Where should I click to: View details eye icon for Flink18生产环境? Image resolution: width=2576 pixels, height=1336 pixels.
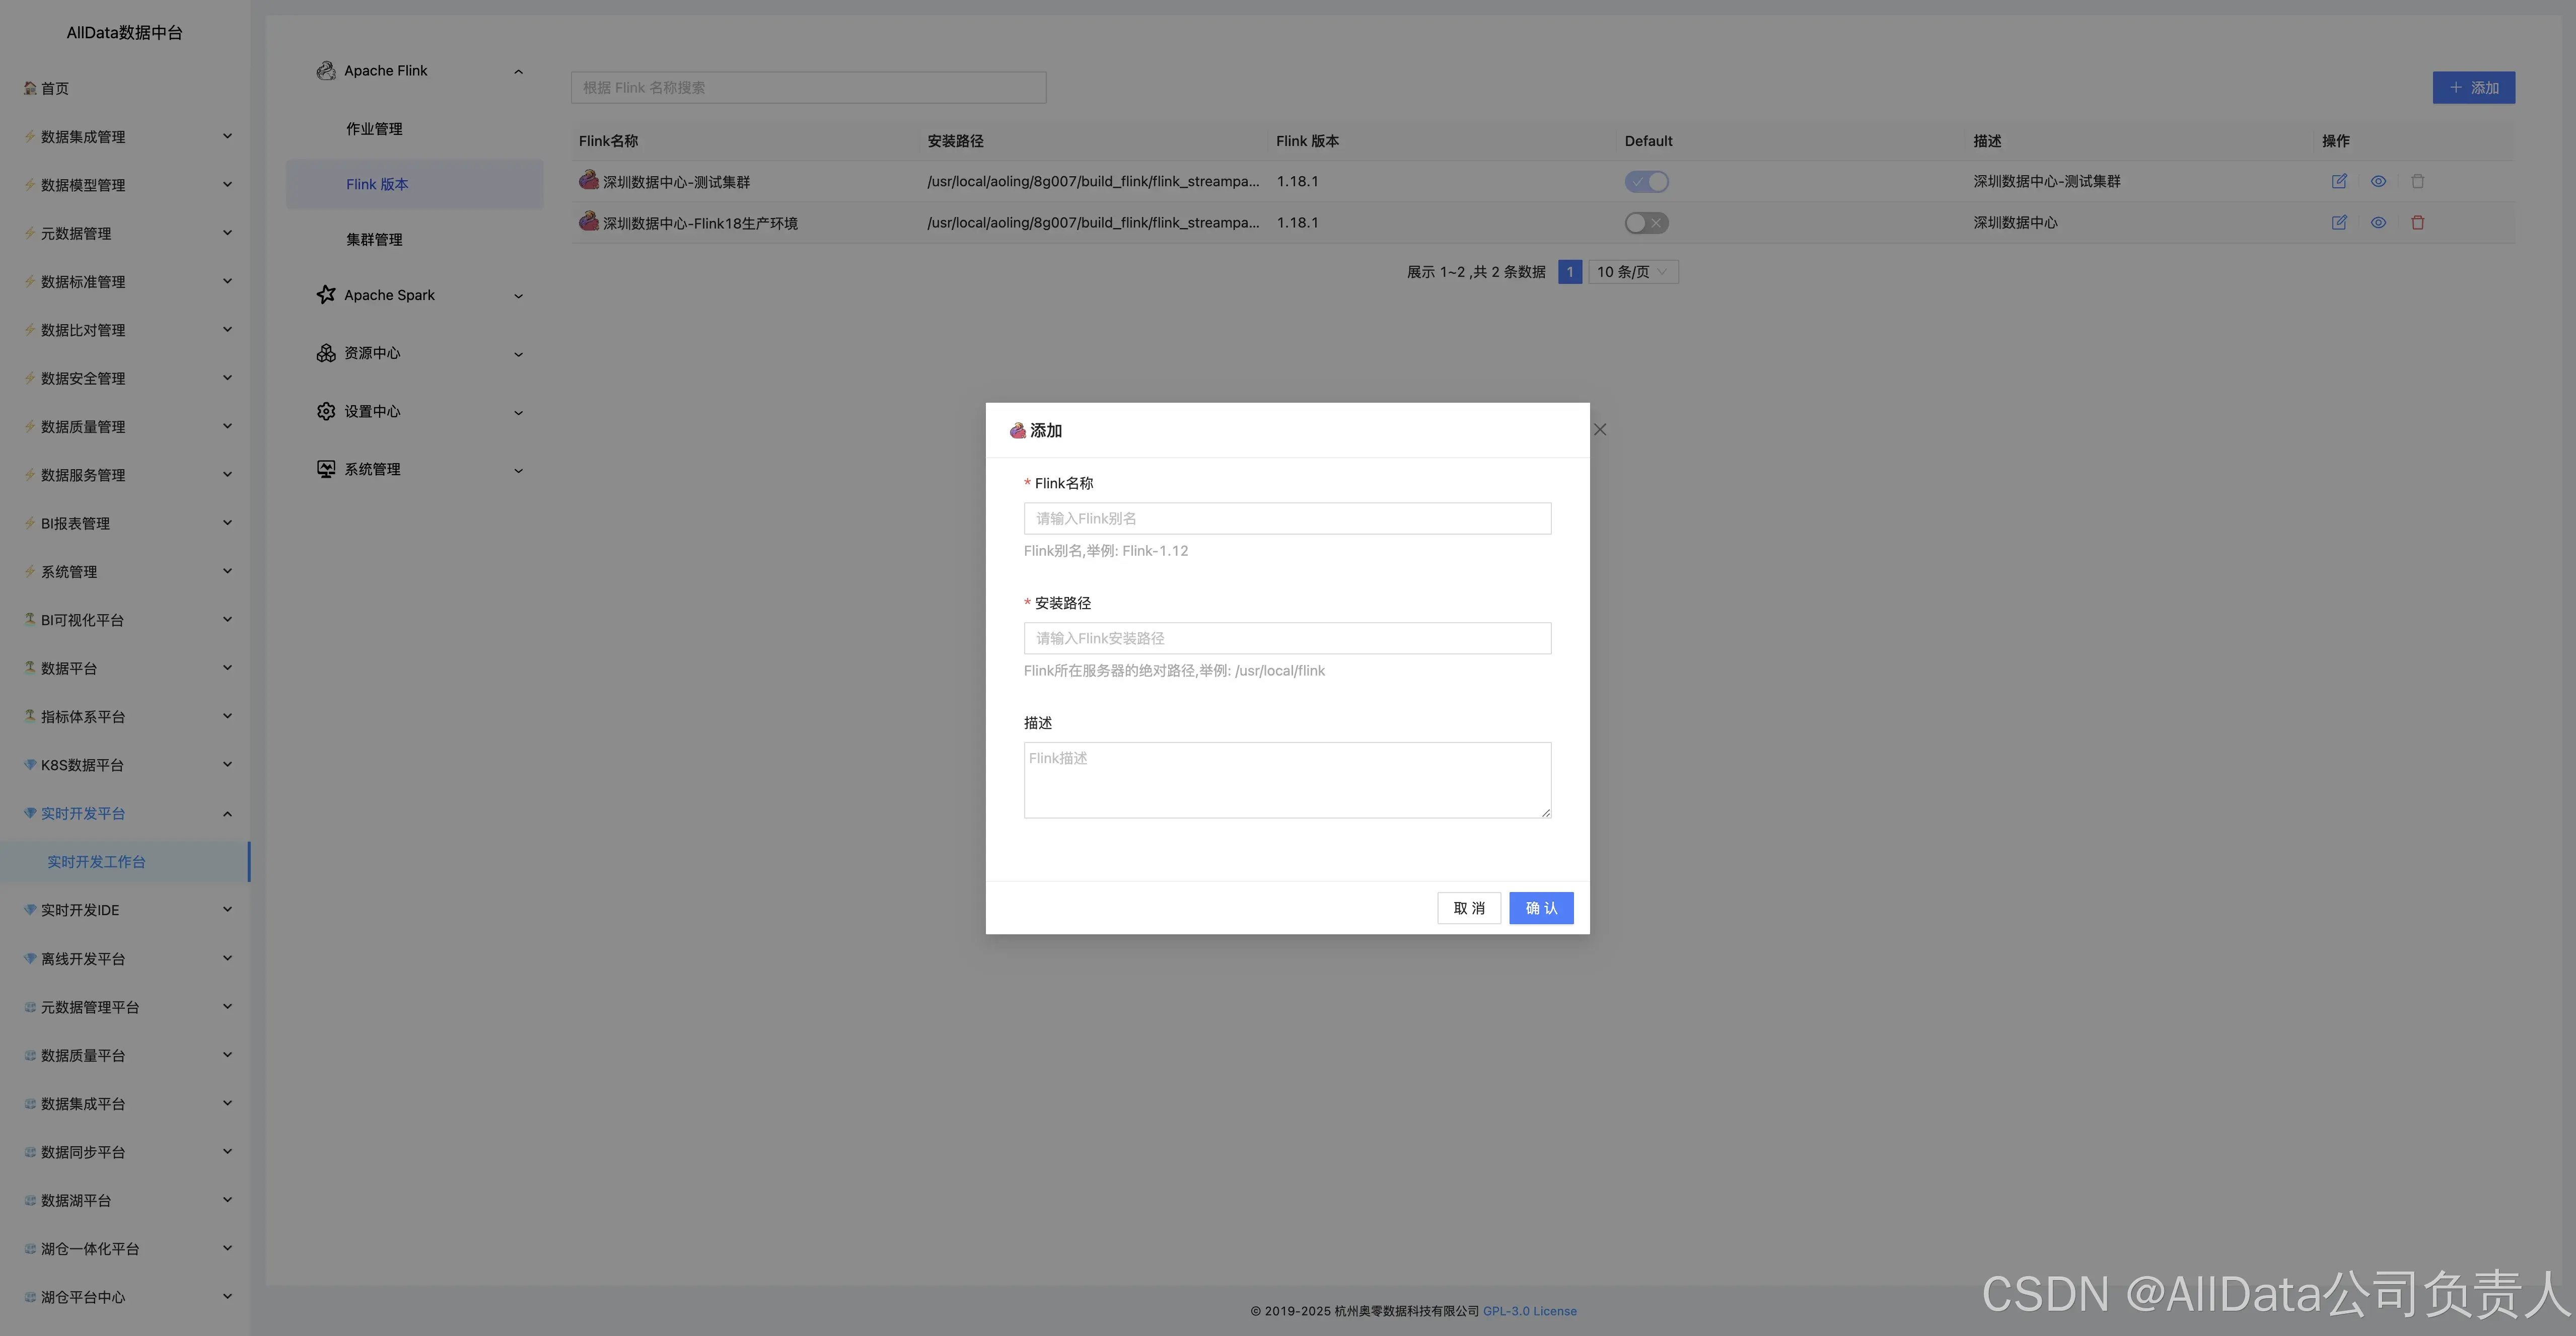pos(2378,222)
